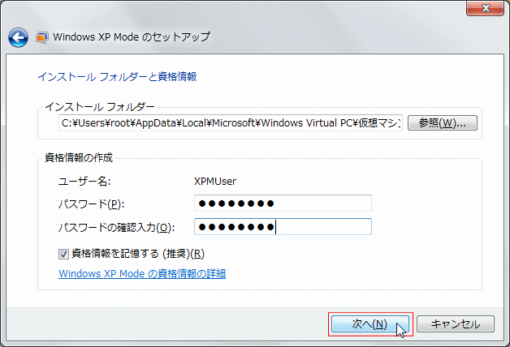Open folder browser via 参照(W)... button

(443, 122)
